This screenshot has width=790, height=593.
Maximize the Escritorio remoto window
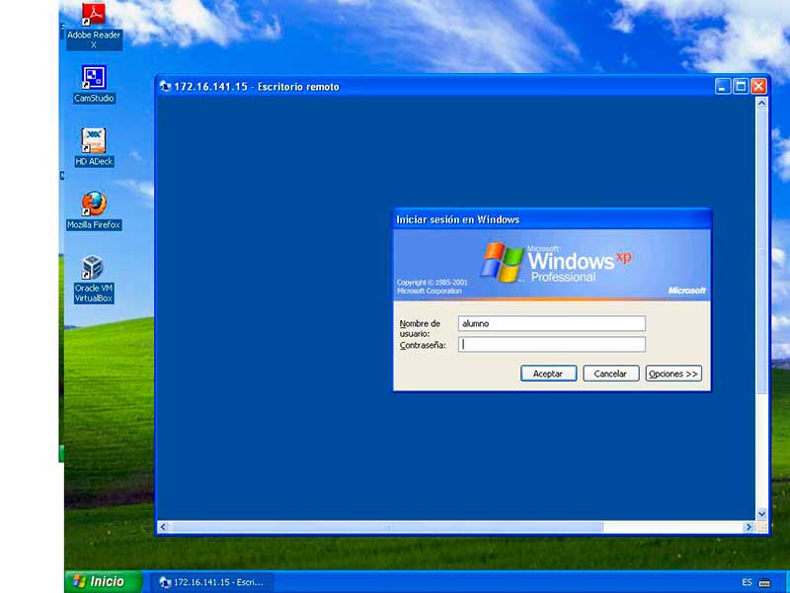tap(741, 86)
